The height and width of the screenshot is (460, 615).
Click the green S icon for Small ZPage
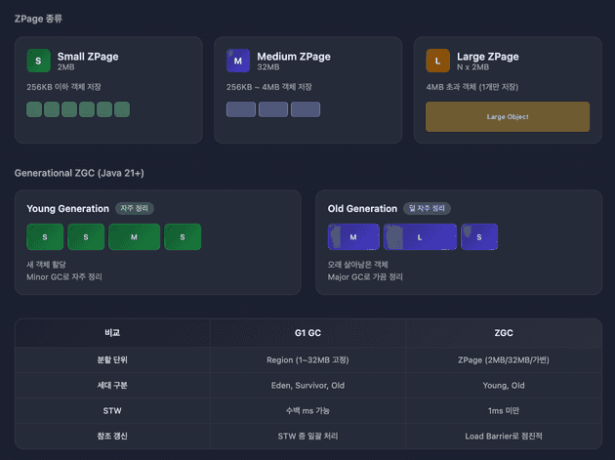click(39, 62)
